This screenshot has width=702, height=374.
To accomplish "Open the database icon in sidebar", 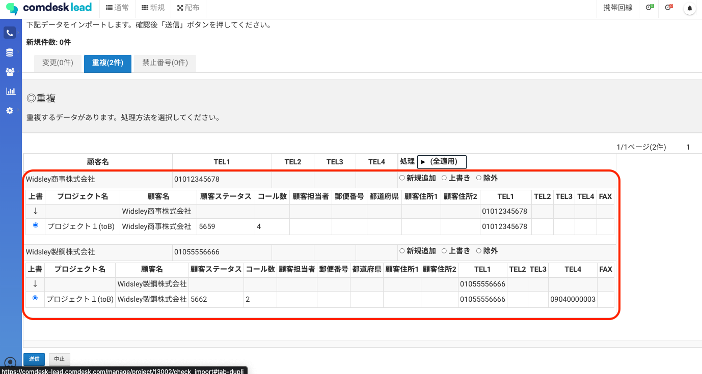I will 10,53.
